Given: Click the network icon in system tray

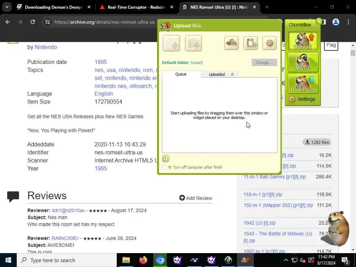Looking at the screenshot, I should click(x=294, y=260).
